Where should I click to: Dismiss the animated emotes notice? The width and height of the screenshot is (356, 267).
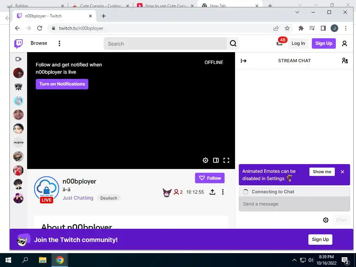[342, 172]
